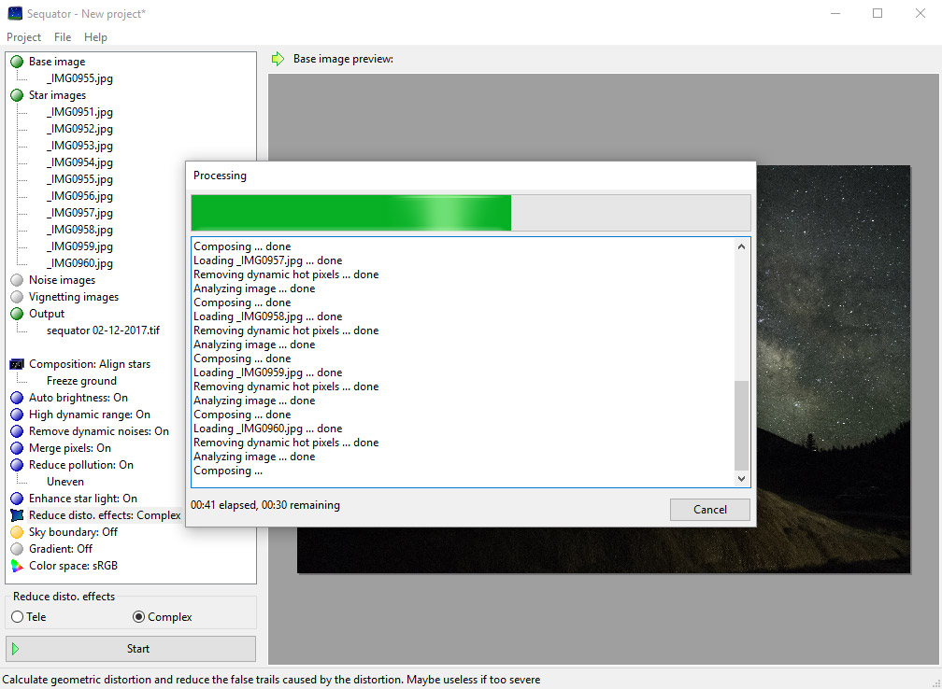Click Gradient: Off option
The width and height of the screenshot is (942, 689).
[x=61, y=549]
